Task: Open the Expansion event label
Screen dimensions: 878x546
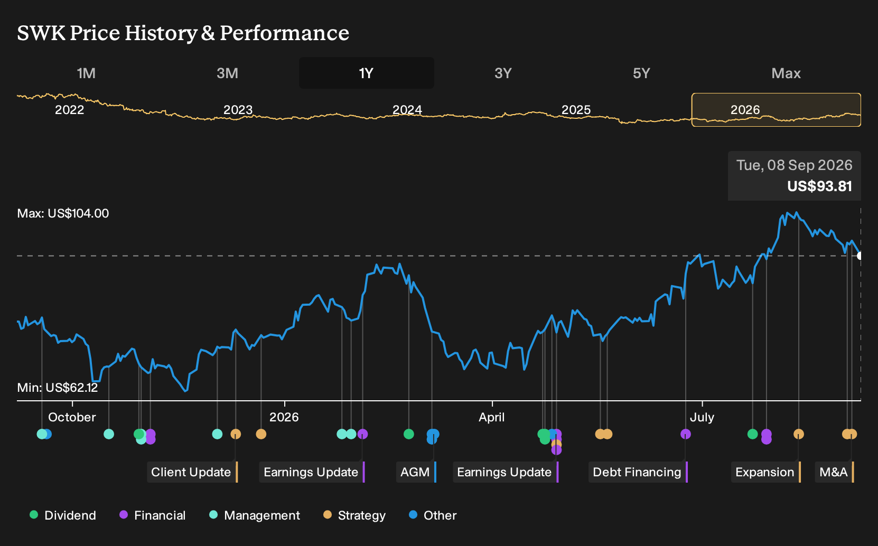Action: (766, 472)
